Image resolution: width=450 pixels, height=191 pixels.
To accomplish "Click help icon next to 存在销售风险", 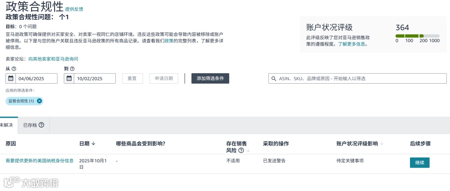I will tap(241, 151).
